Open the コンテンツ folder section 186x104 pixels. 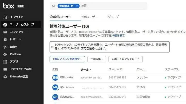[17, 32]
